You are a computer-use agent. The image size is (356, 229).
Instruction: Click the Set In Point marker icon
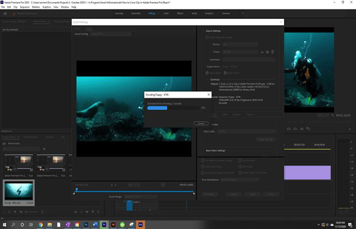click(112, 185)
